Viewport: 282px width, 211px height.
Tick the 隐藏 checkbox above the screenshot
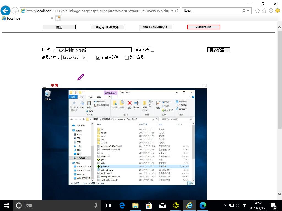(x=44, y=86)
